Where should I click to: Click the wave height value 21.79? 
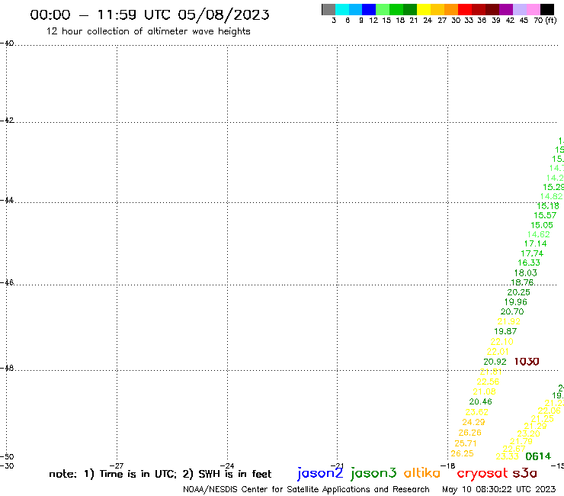pyautogui.click(x=521, y=441)
